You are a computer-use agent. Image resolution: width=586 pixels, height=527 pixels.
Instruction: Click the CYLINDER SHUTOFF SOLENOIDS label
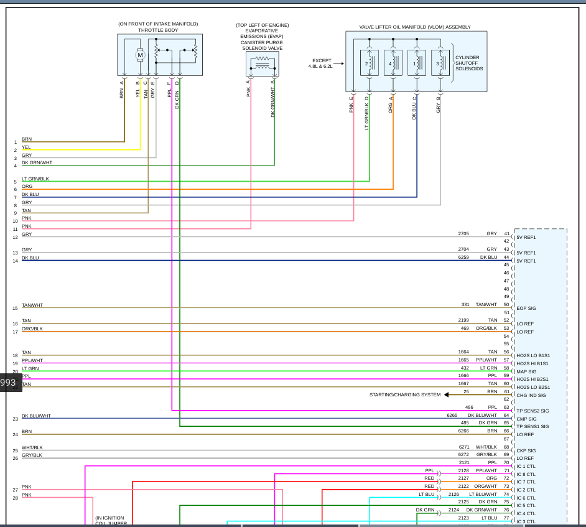468,63
